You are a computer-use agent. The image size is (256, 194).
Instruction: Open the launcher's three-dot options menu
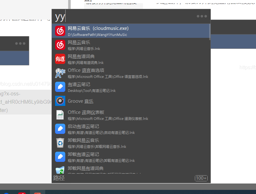click(202, 16)
